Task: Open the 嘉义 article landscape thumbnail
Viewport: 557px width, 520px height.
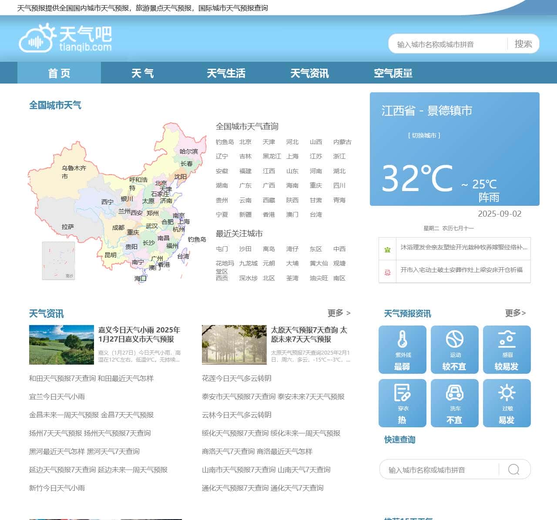Action: coord(61,345)
